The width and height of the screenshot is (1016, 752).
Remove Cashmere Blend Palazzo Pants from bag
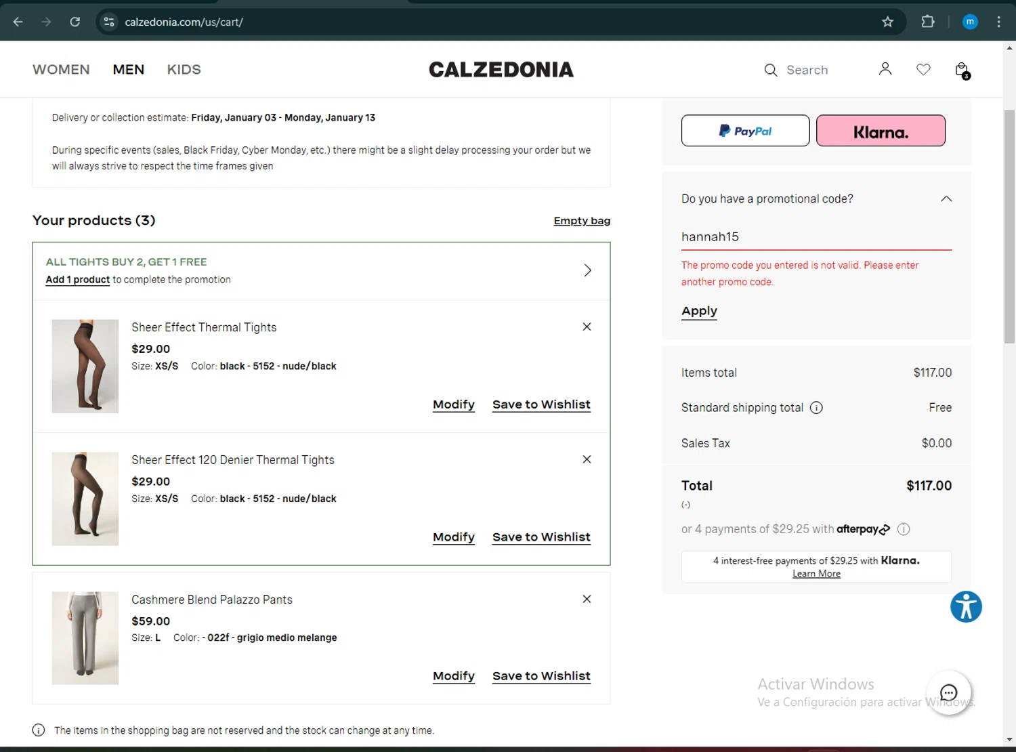(x=587, y=599)
